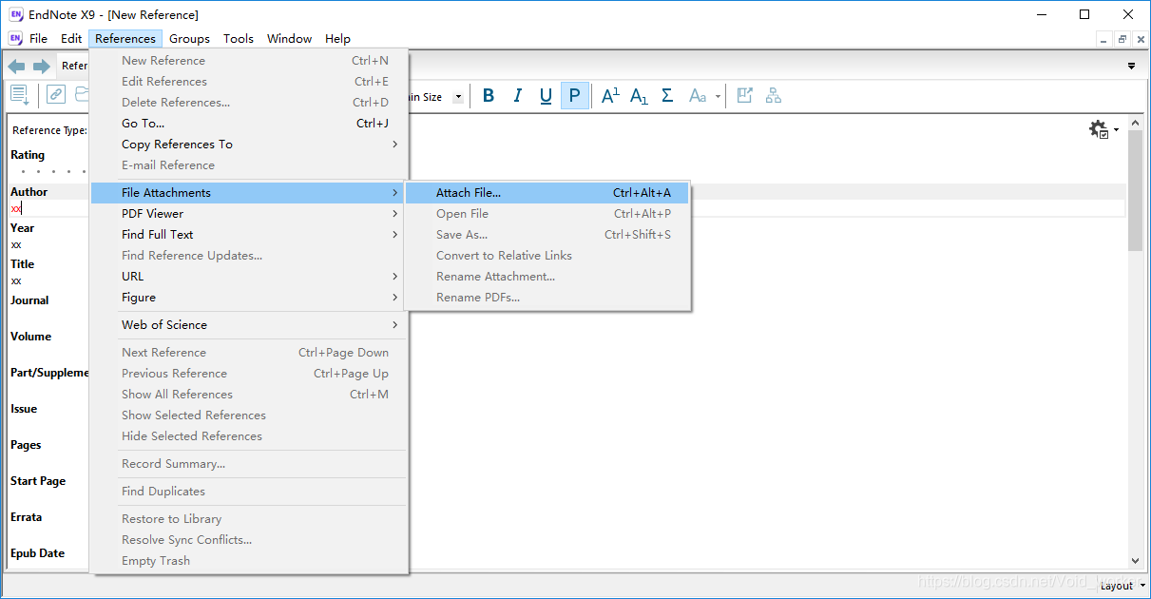This screenshot has width=1151, height=599.
Task: Toggle bold formatting
Action: (x=489, y=96)
